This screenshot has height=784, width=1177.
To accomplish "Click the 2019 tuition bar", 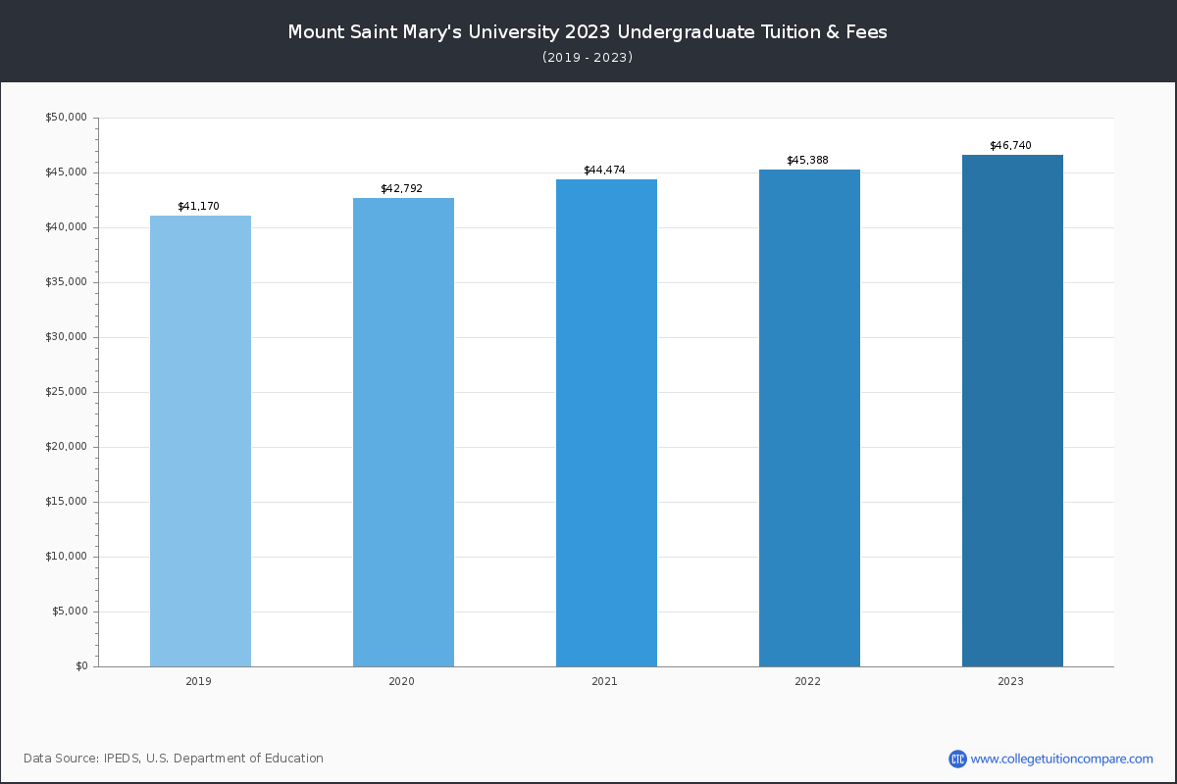I will [x=200, y=441].
